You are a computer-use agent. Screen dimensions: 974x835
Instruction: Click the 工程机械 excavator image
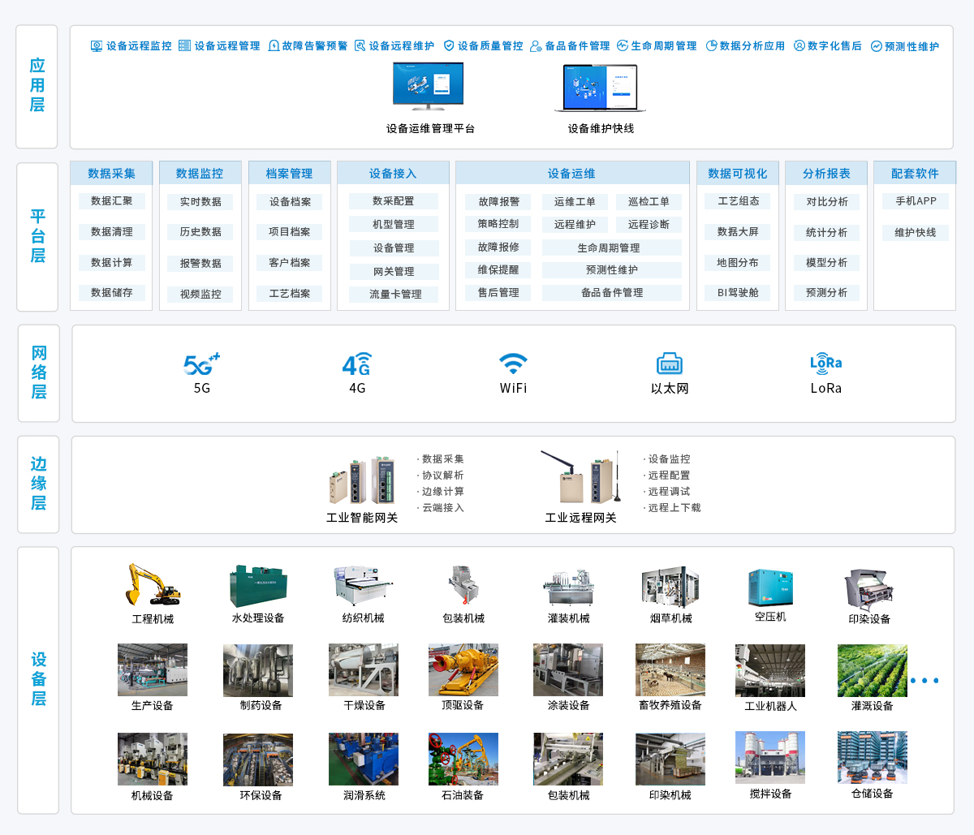coord(153,585)
